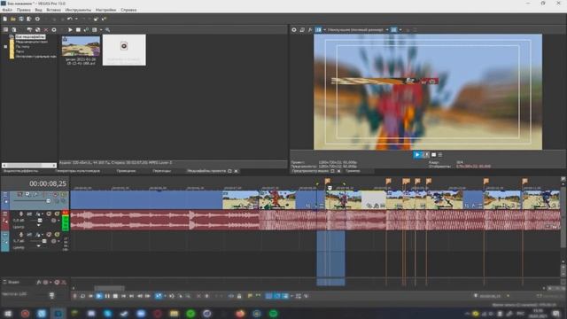The height and width of the screenshot is (319, 567).
Task: Solo the video track
Action: pyautogui.click(x=63, y=195)
